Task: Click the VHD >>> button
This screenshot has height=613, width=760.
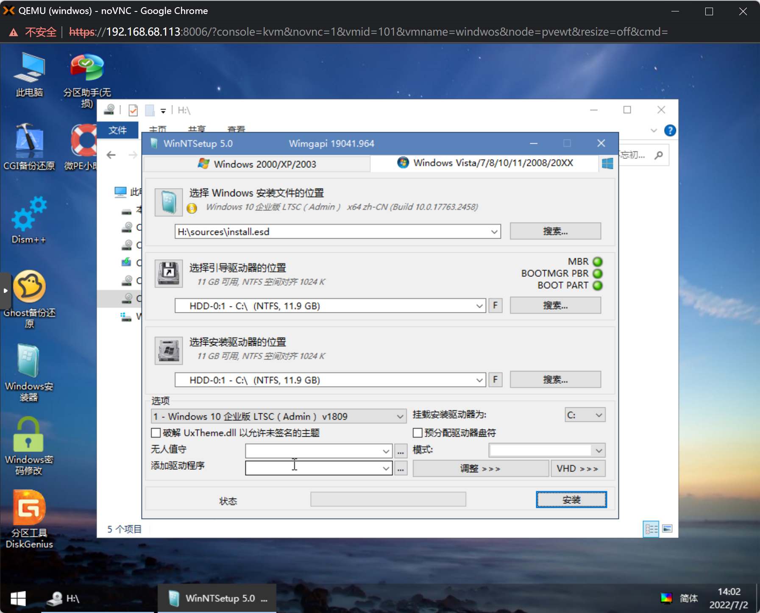Action: 578,468
